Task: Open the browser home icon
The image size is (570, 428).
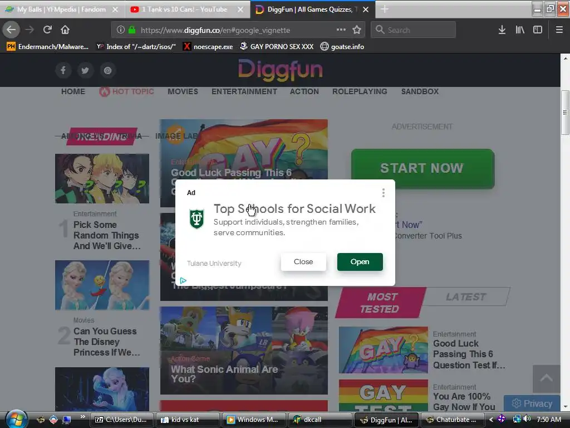Action: [65, 30]
